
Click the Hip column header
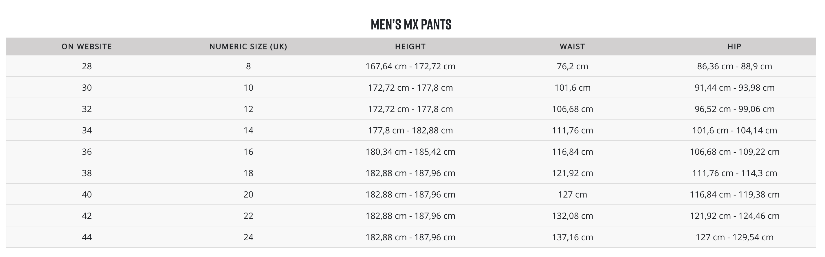point(734,47)
